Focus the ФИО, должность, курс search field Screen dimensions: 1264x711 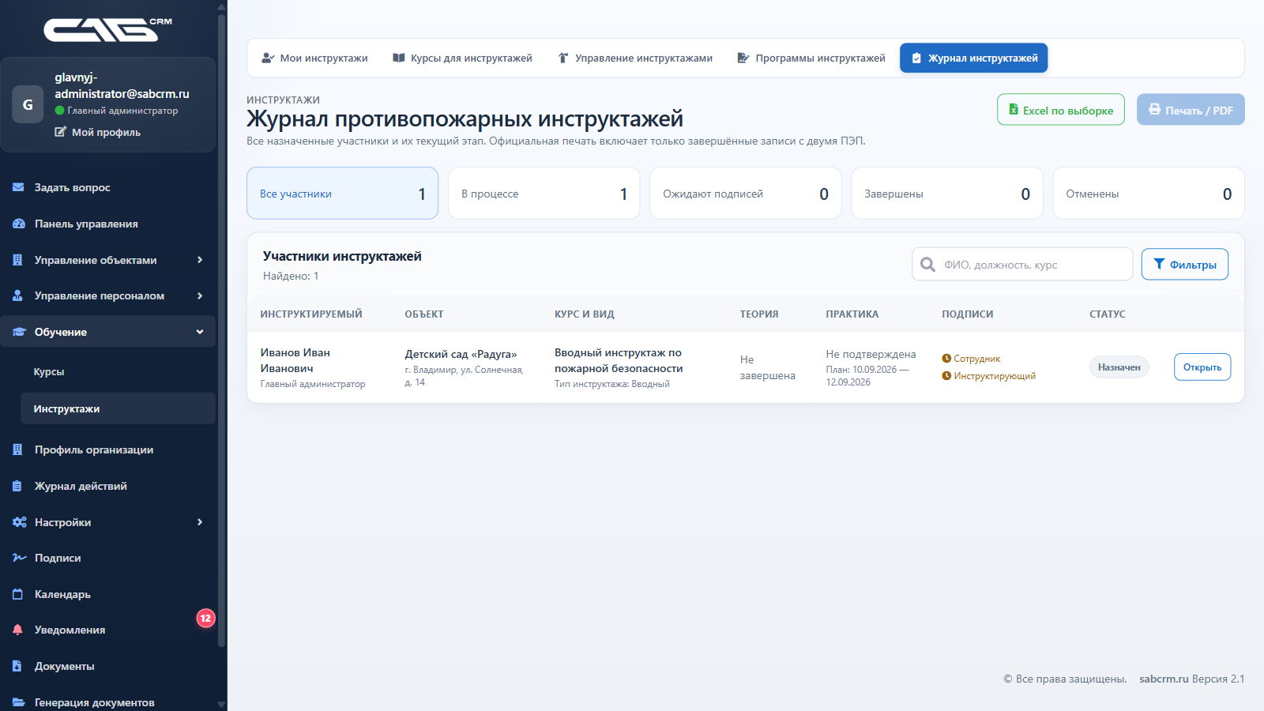pos(1022,265)
